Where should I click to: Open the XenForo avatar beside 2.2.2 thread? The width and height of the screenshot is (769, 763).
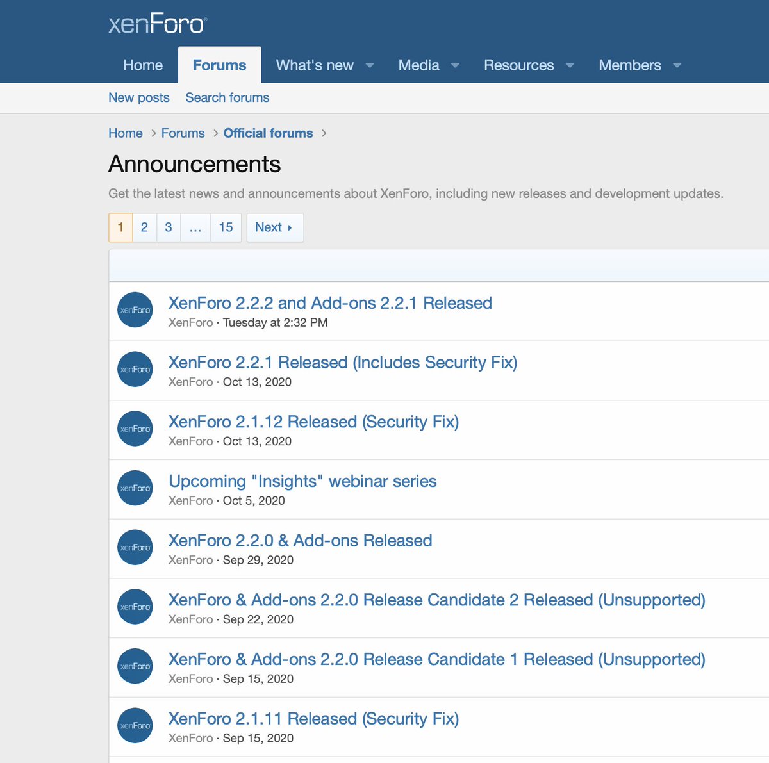135,310
